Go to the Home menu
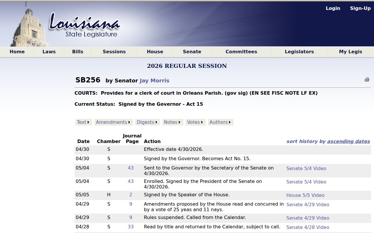The image size is (374, 233). 17,52
